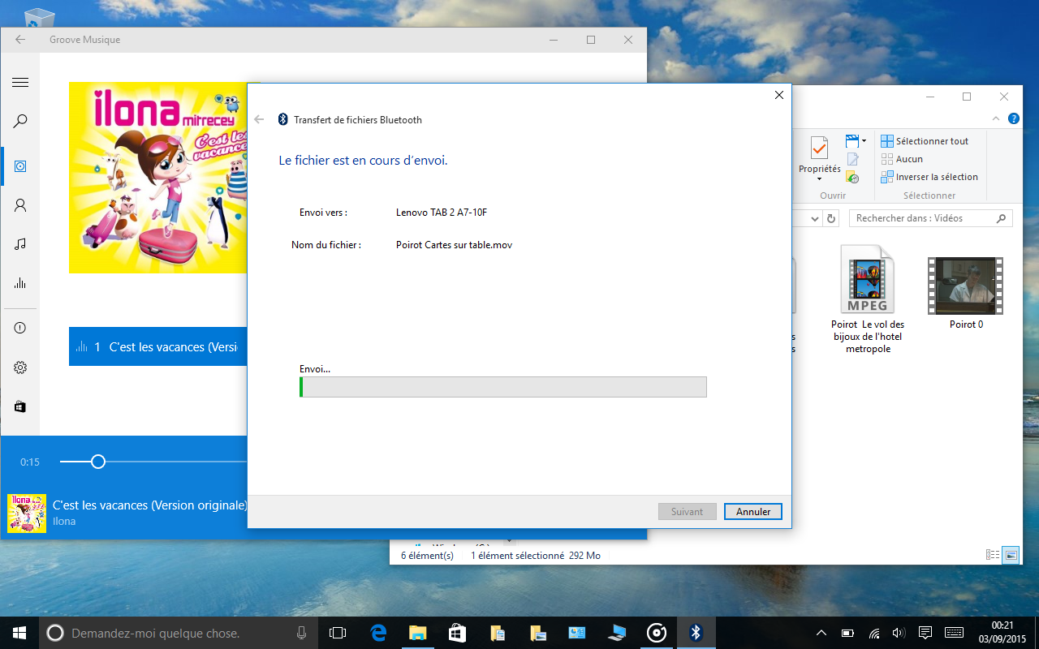The height and width of the screenshot is (649, 1039).
Task: Open the Albums view in Groove sidebar
Action: (20, 166)
